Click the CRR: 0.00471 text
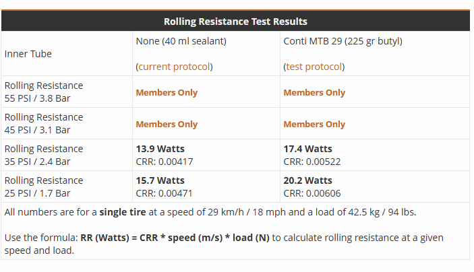This screenshot has height=272, width=474. coord(164,193)
